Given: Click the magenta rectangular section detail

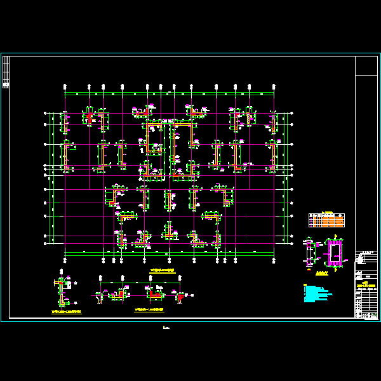Looking at the screenshot, I should pyautogui.click(x=334, y=252).
